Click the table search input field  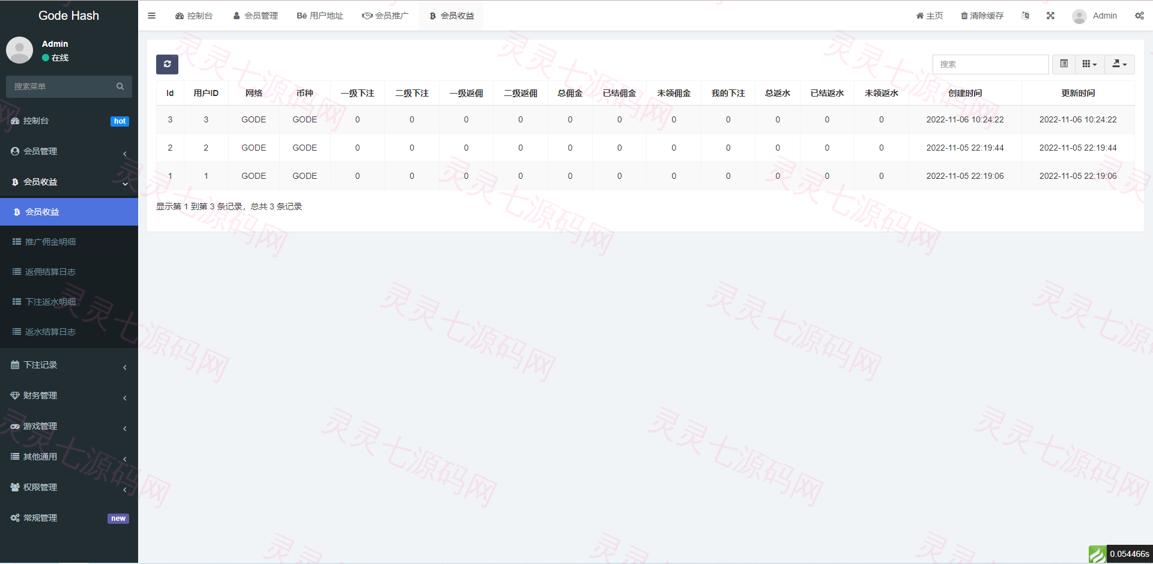tap(990, 64)
